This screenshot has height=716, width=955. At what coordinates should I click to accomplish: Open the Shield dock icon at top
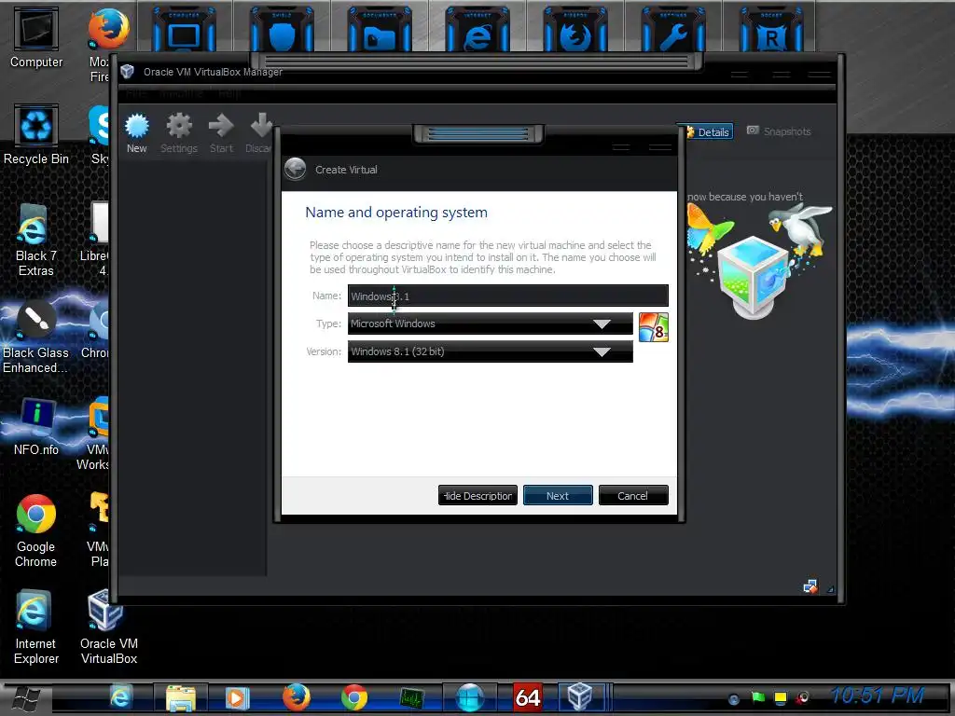pyautogui.click(x=282, y=31)
